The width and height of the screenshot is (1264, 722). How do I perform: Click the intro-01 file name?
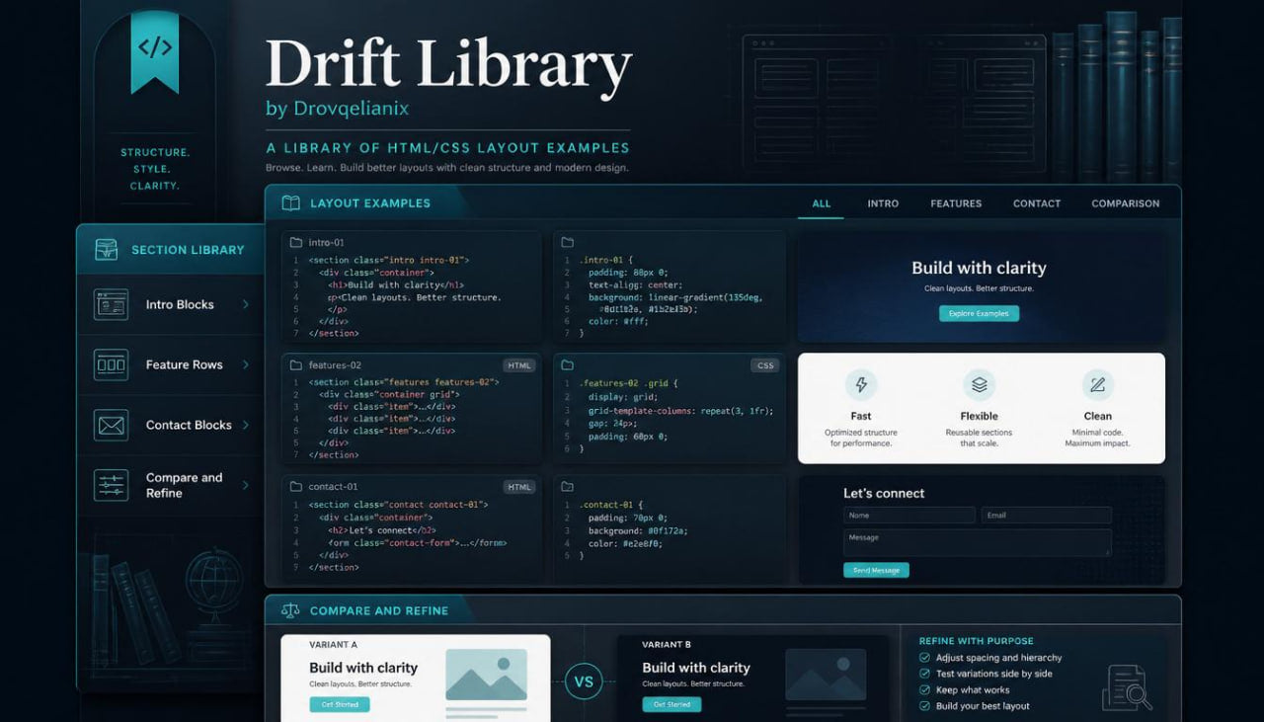[327, 243]
